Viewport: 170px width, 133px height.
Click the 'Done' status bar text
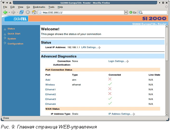tap(6, 118)
